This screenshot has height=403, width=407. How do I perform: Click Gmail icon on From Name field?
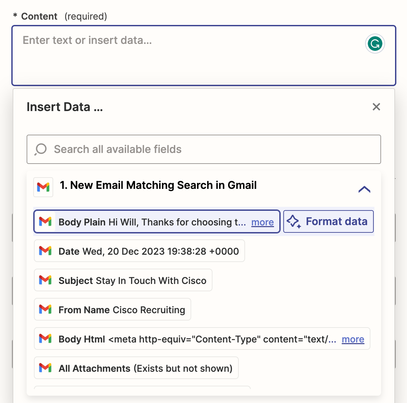pyautogui.click(x=45, y=309)
